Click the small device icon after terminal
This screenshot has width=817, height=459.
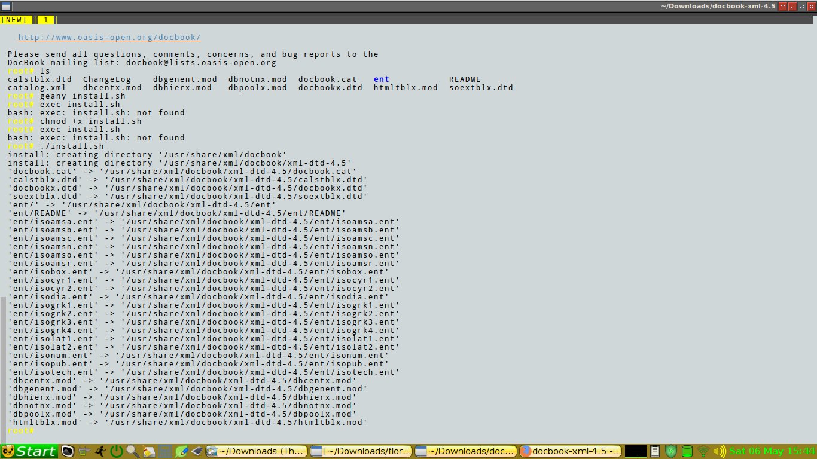pyautogui.click(x=84, y=451)
